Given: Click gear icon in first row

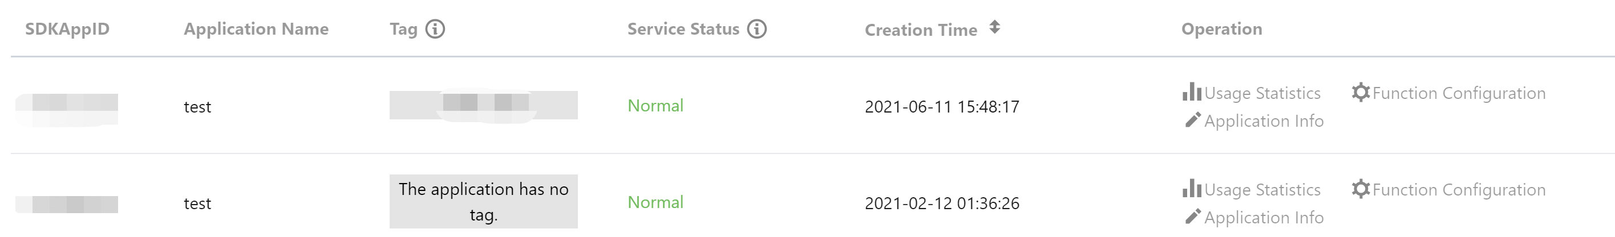Looking at the screenshot, I should (x=1360, y=93).
